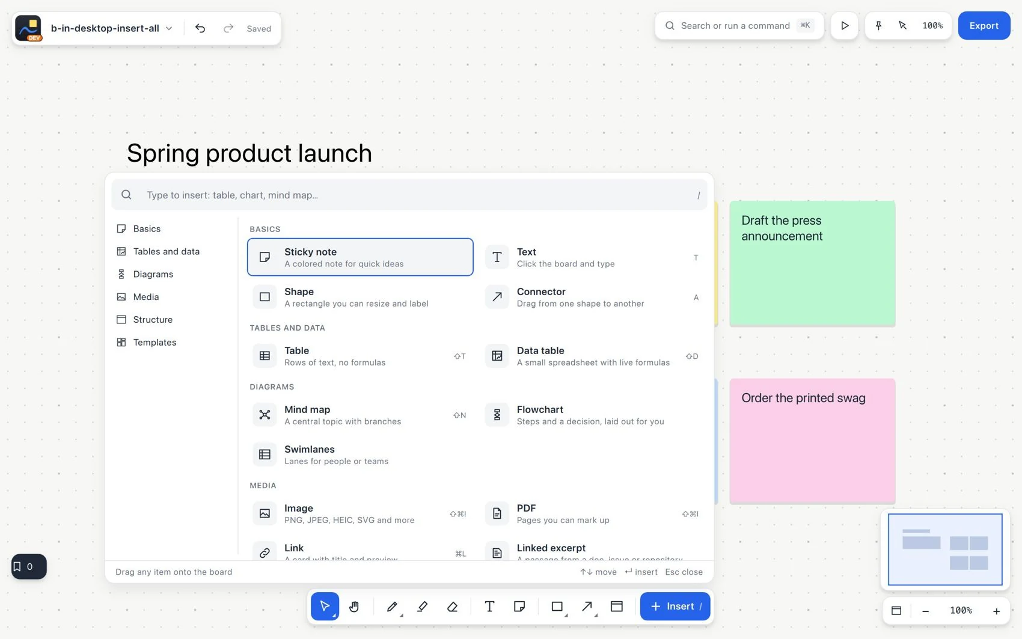The image size is (1022, 639).
Task: Insert a Data table item
Action: tap(593, 356)
